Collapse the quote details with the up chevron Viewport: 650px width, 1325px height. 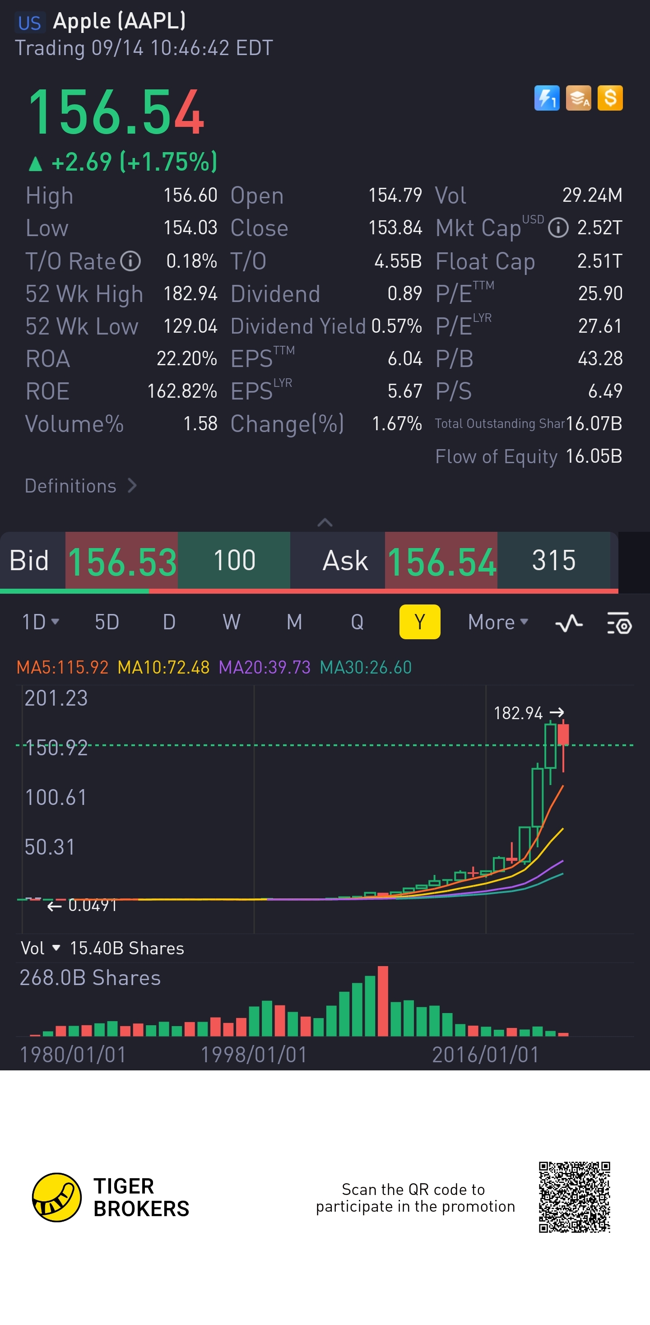tap(325, 523)
